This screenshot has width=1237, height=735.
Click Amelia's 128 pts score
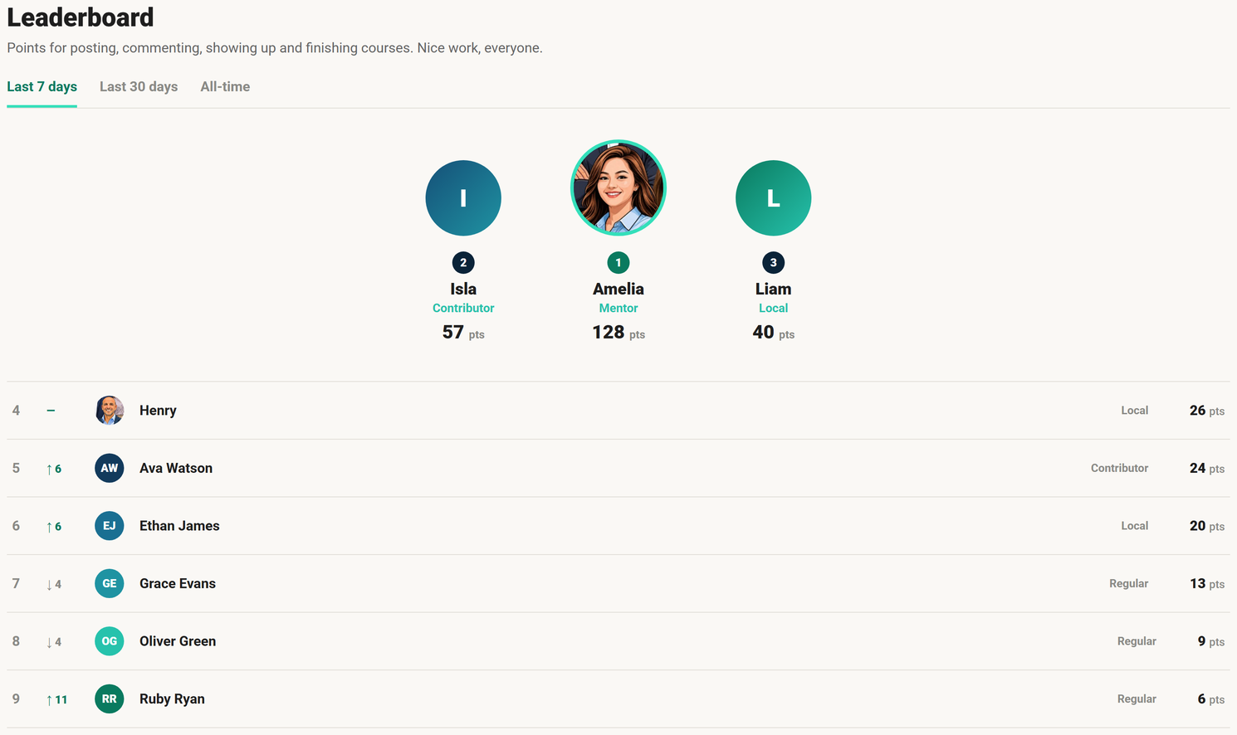click(618, 333)
